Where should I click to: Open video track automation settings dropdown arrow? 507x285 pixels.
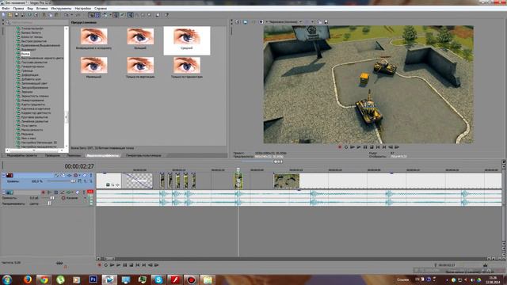tap(79, 175)
